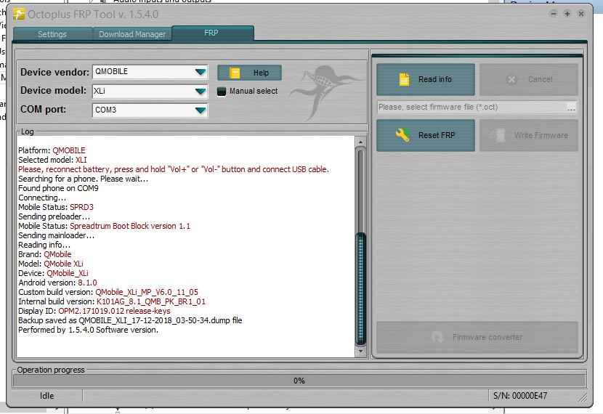This screenshot has width=603, height=414.
Task: Click 'Spreadtrum Boot Block version 1.1' log text
Action: (130, 226)
